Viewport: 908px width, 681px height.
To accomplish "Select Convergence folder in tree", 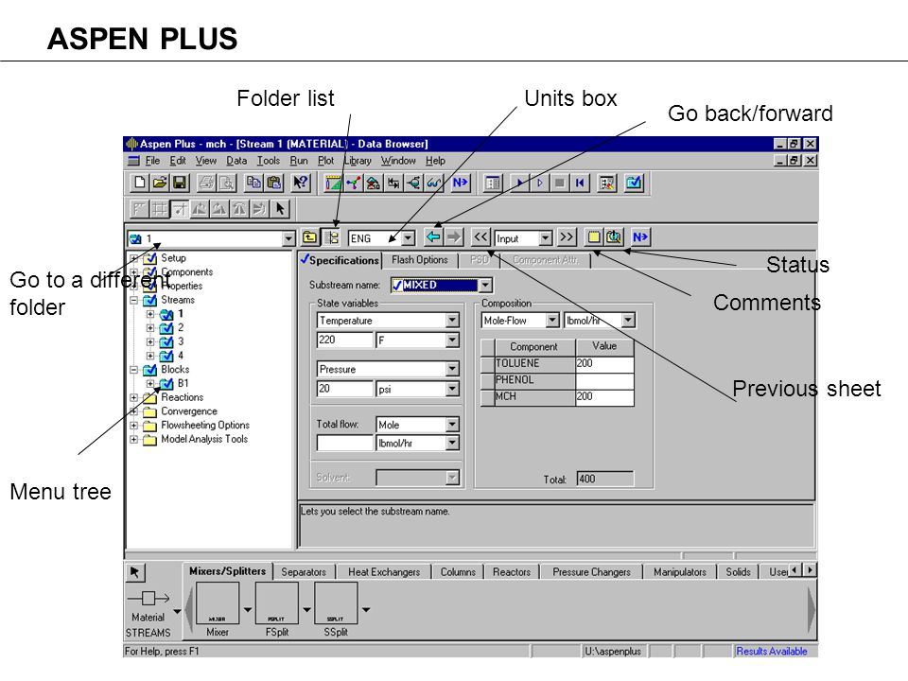I will coord(189,411).
